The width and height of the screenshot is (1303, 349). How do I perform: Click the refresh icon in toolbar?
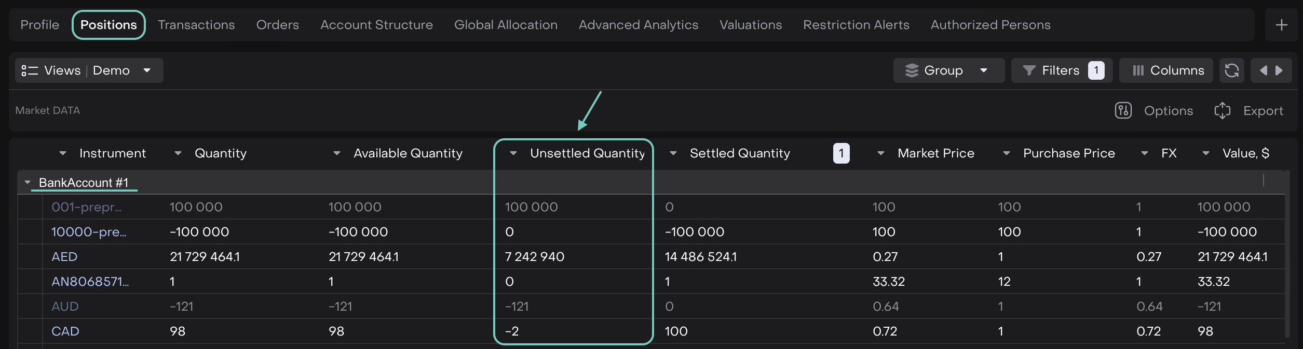click(x=1231, y=70)
